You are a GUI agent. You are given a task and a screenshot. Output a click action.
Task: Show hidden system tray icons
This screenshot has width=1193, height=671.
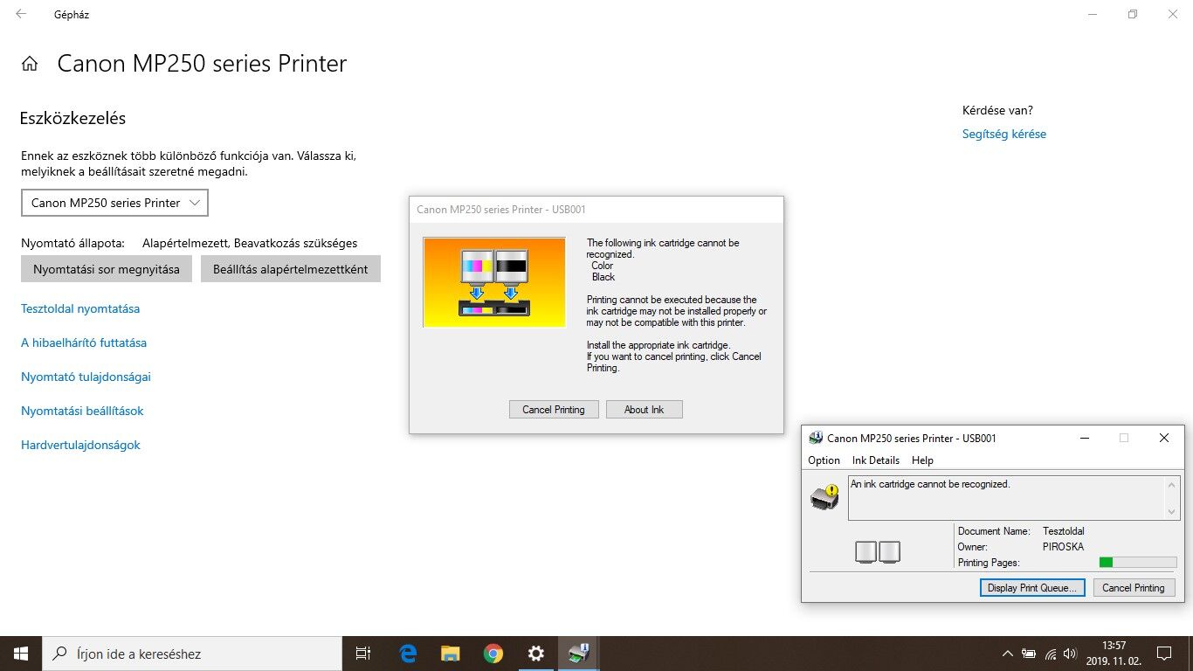point(1007,654)
